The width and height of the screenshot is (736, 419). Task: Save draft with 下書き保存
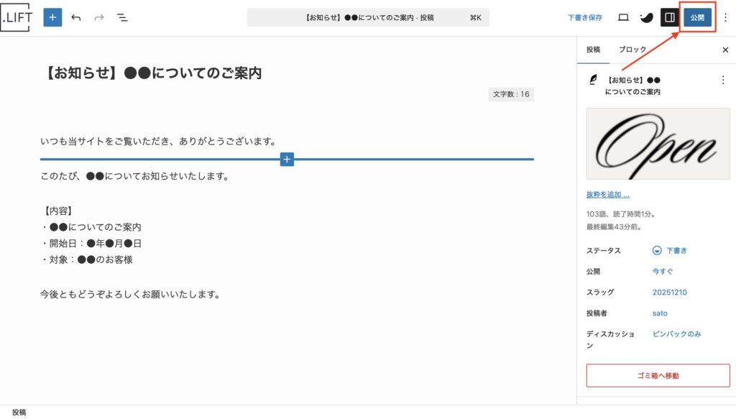click(x=584, y=17)
